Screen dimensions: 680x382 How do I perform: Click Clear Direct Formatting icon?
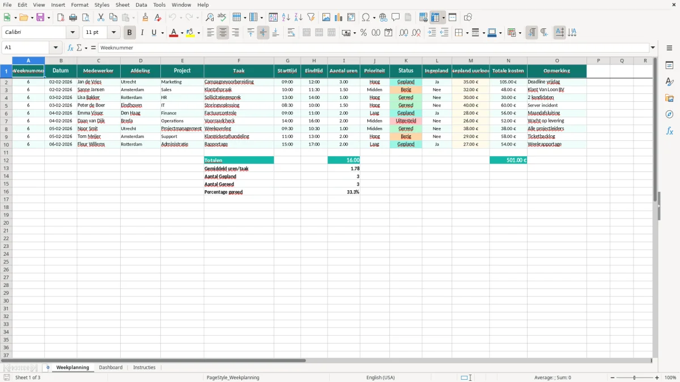point(158,18)
